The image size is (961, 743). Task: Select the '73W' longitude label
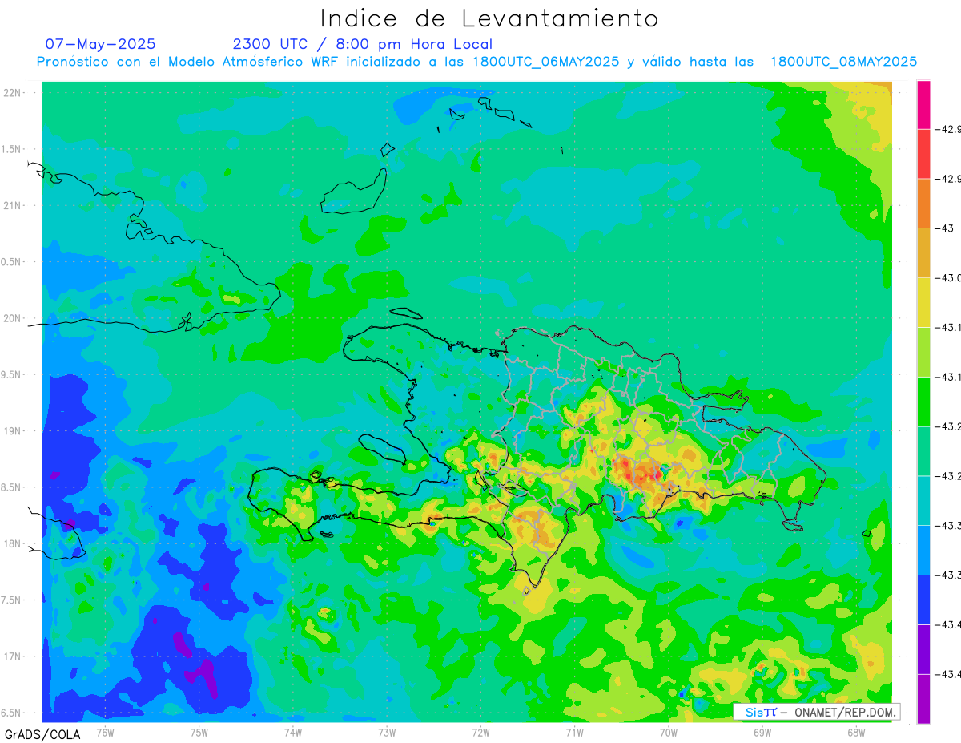(x=387, y=732)
